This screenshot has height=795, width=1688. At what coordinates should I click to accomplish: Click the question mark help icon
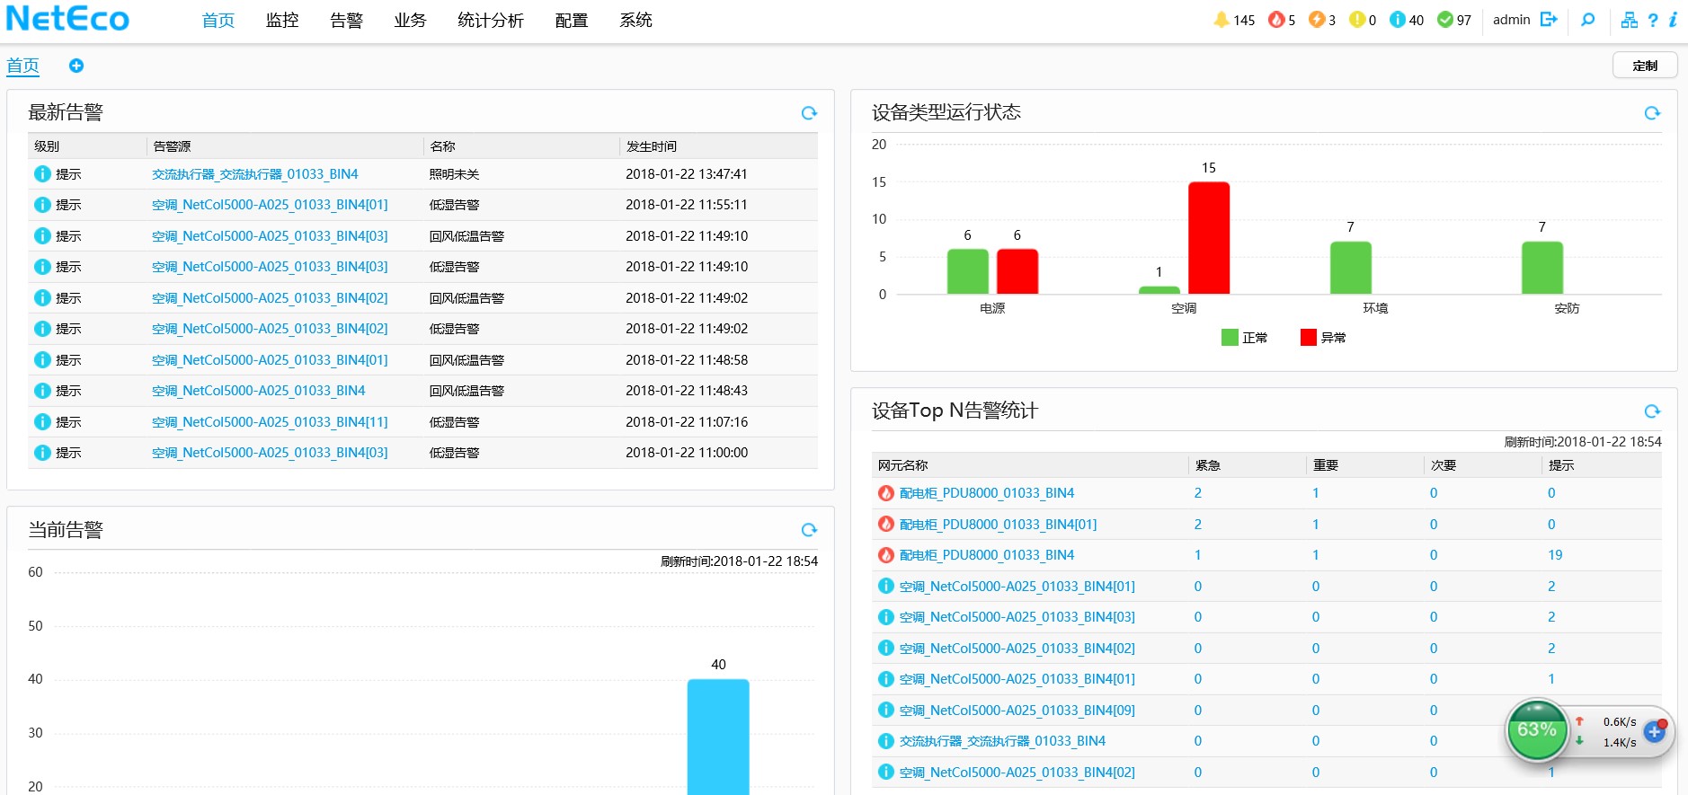point(1653,20)
